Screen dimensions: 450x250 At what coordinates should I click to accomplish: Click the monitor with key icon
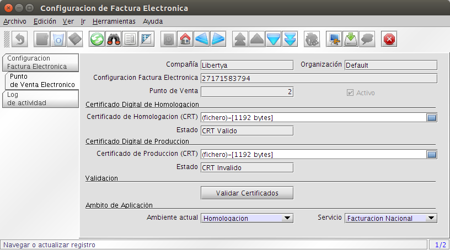334,39
